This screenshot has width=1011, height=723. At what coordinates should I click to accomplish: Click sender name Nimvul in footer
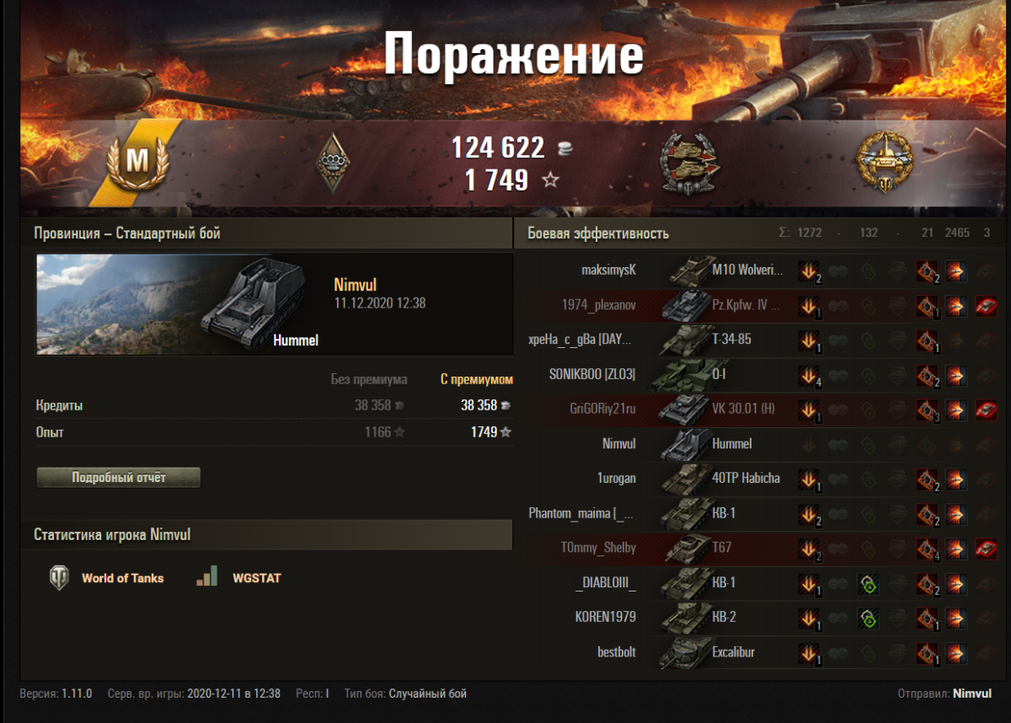point(971,694)
